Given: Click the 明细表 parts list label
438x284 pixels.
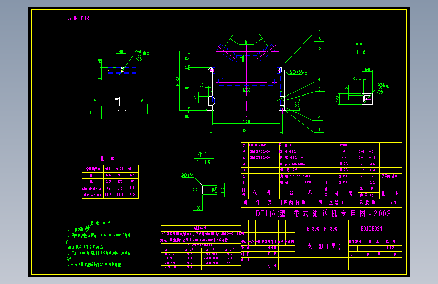Looking at the screenshot, I should pyautogui.click(x=258, y=202).
